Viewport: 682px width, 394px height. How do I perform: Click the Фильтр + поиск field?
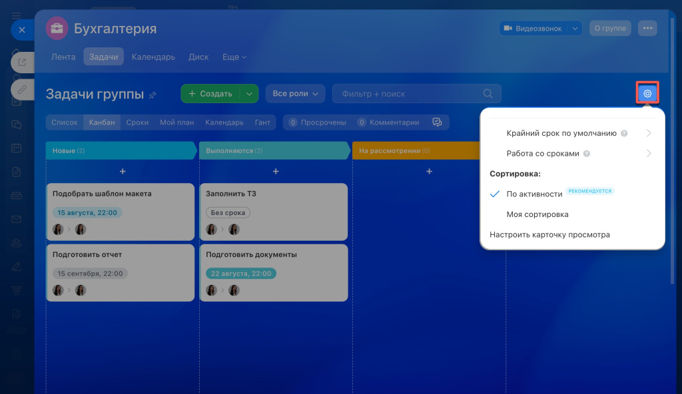tap(416, 93)
